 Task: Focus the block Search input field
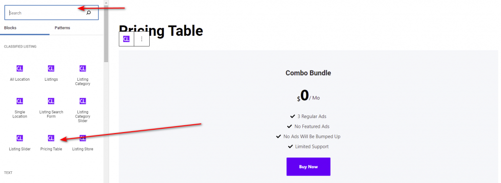pyautogui.click(x=51, y=13)
